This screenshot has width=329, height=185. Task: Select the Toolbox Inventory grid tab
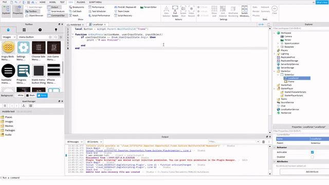tap(24, 30)
